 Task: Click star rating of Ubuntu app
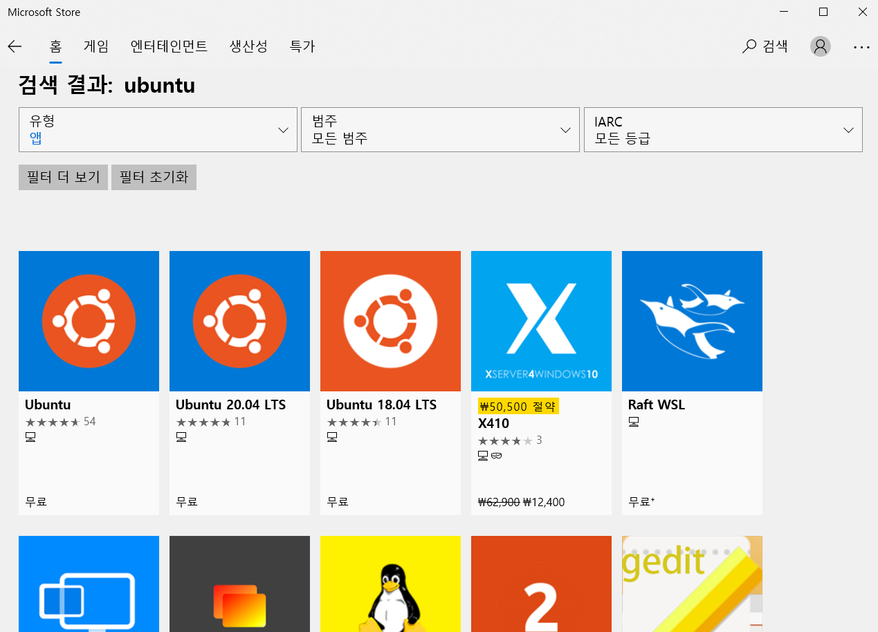[53, 422]
